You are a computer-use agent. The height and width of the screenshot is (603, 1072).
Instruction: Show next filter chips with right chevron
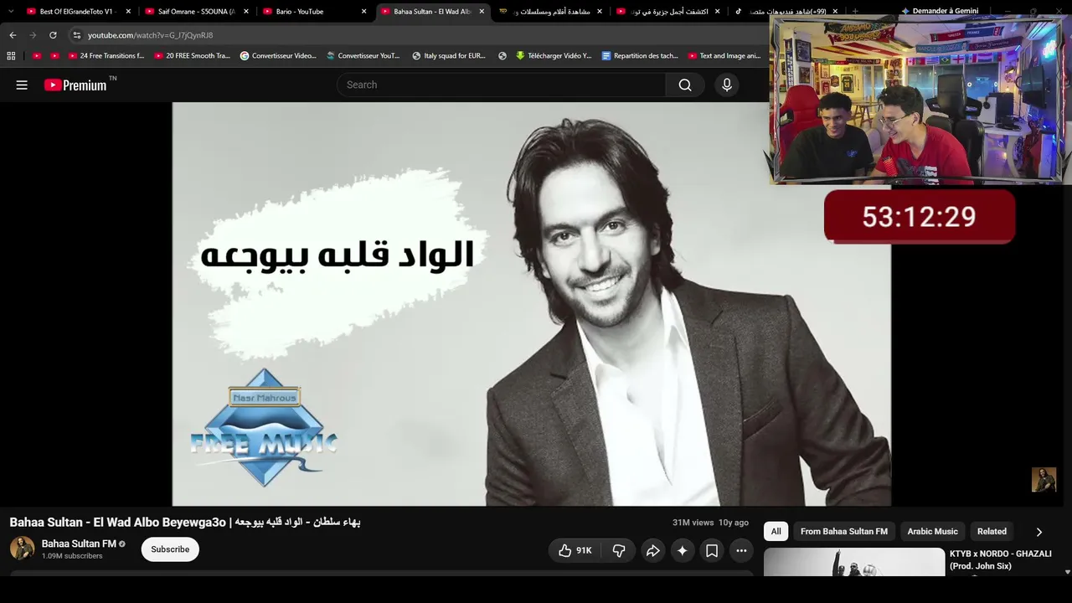[1039, 532]
